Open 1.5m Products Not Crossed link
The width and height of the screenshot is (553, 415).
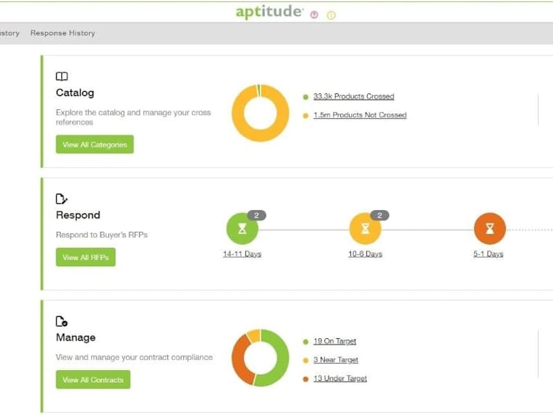(x=359, y=115)
